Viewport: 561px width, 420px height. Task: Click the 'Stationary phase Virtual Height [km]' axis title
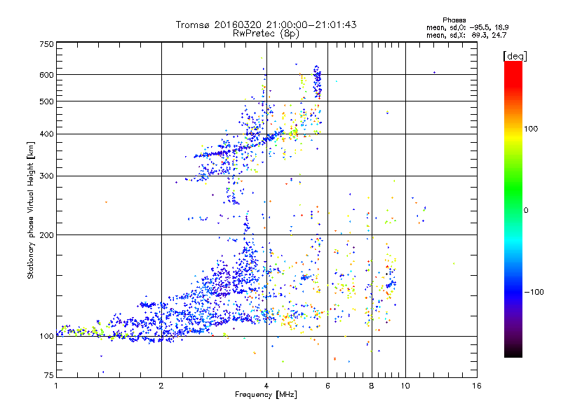30,210
